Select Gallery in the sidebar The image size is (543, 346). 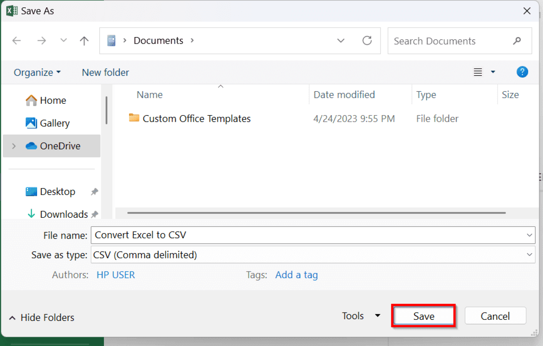[55, 123]
